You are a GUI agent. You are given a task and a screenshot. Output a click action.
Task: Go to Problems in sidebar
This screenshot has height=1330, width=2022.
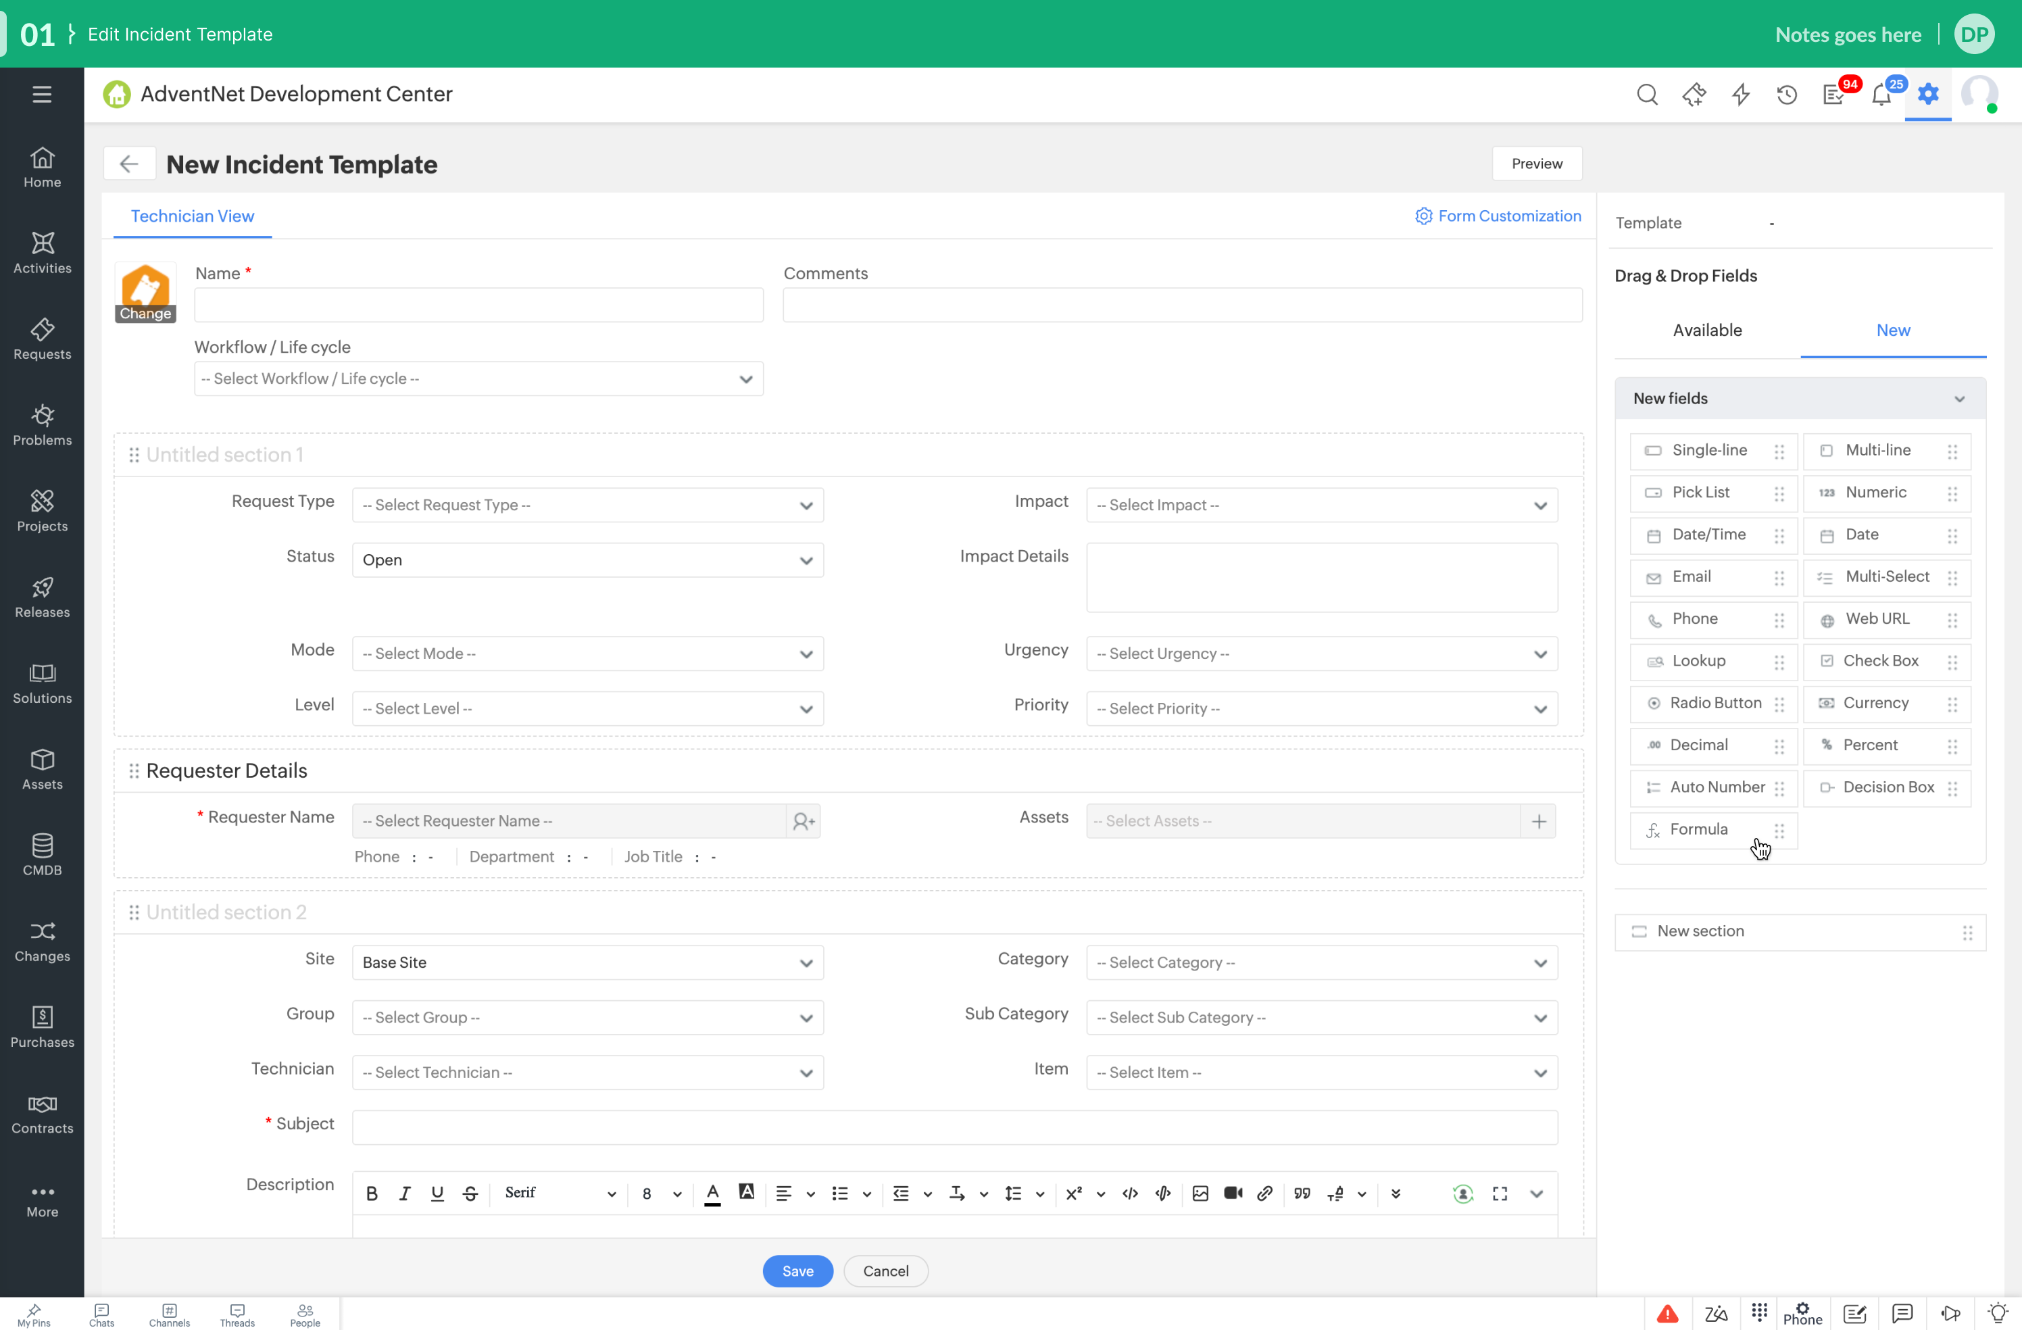42,425
